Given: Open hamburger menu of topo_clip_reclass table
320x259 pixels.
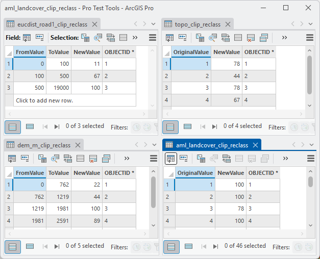Looking at the screenshot, I should click(310, 38).
